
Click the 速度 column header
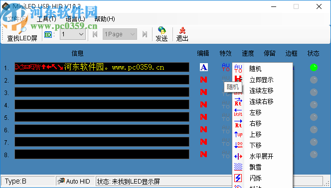[248, 53]
